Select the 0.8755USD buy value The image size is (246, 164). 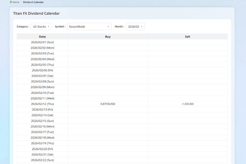[108, 104]
